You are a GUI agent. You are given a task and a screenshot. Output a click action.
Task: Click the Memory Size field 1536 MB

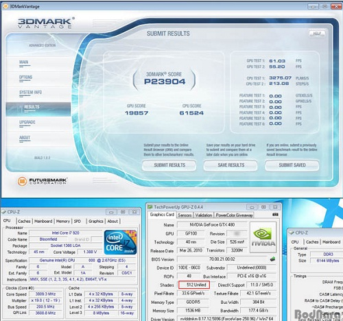click(x=193, y=311)
